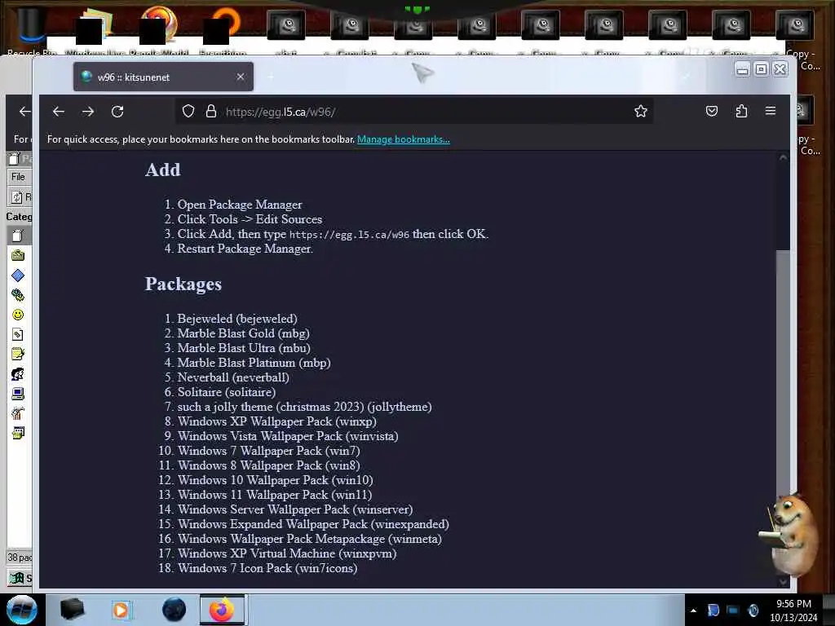Click the 'Add' heading
Viewport: 835px width, 626px height.
[163, 170]
